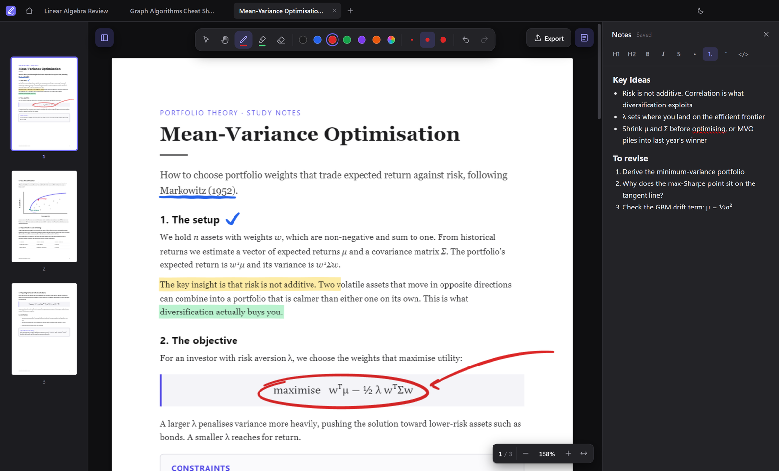Click the misspelled word 'optimising' in notes
The image size is (779, 471).
point(708,129)
